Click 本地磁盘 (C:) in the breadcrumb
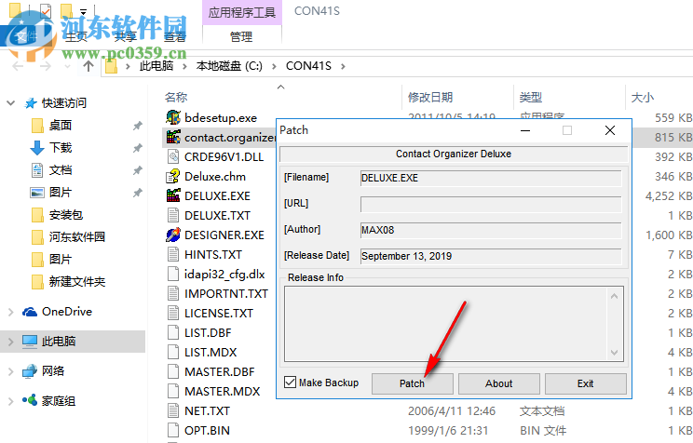Screen dimensions: 693x443 tap(229, 66)
